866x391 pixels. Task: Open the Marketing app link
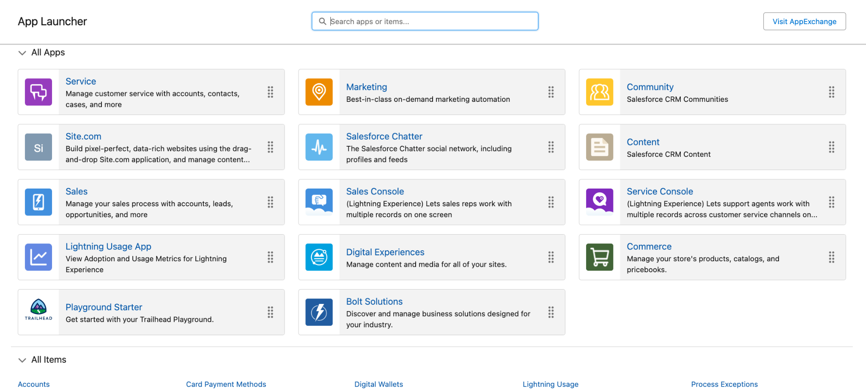coord(367,87)
